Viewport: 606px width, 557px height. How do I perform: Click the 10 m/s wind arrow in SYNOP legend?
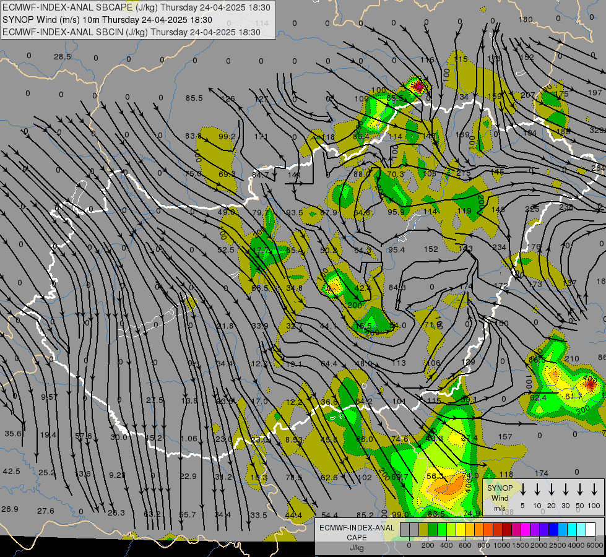(537, 489)
